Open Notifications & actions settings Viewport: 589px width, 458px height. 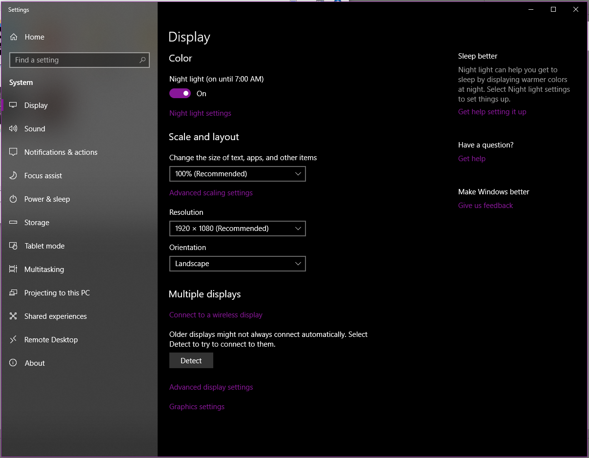(x=13, y=152)
